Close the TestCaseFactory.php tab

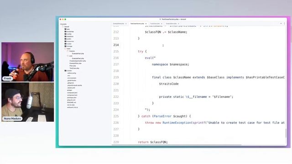click(x=146, y=24)
